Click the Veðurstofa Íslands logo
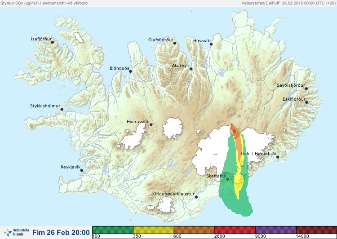This screenshot has width=337, height=239. pos(16,232)
